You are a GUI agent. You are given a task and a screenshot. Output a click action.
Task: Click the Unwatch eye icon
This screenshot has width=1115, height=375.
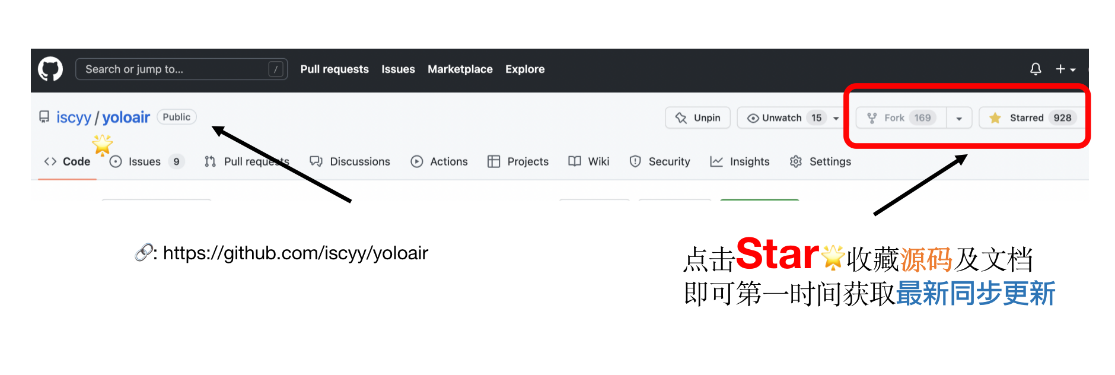pos(753,118)
